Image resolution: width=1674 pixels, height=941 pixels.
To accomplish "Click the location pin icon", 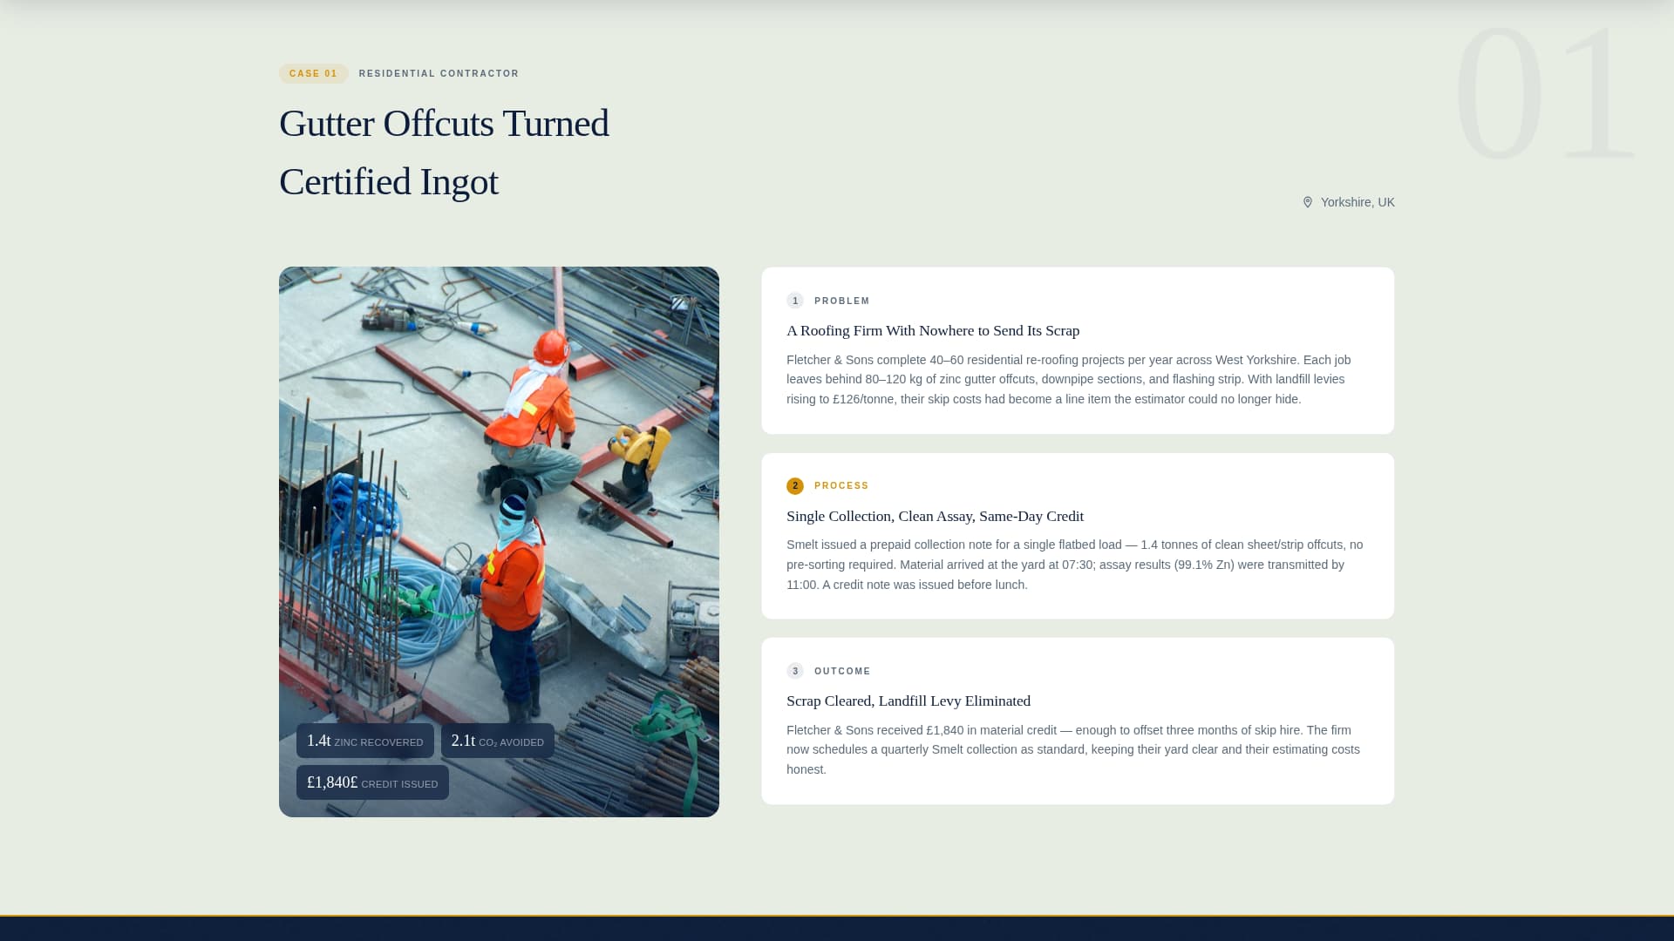I will [x=1308, y=202].
